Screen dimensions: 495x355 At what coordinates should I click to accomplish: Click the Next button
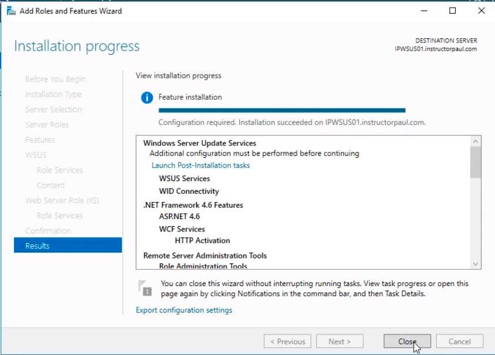point(340,341)
